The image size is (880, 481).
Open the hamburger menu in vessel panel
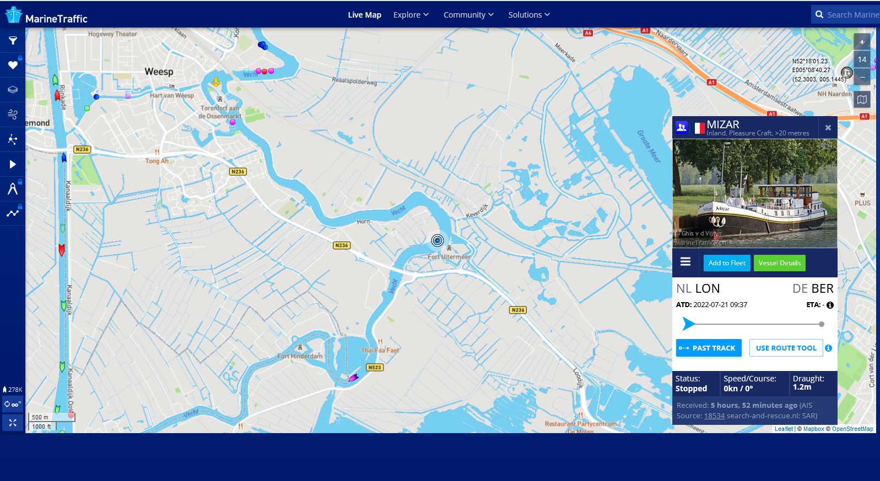point(685,262)
